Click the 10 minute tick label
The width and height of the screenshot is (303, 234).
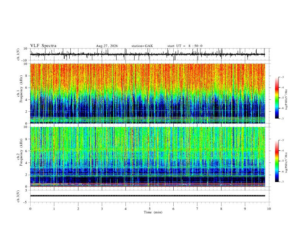tap(269, 209)
